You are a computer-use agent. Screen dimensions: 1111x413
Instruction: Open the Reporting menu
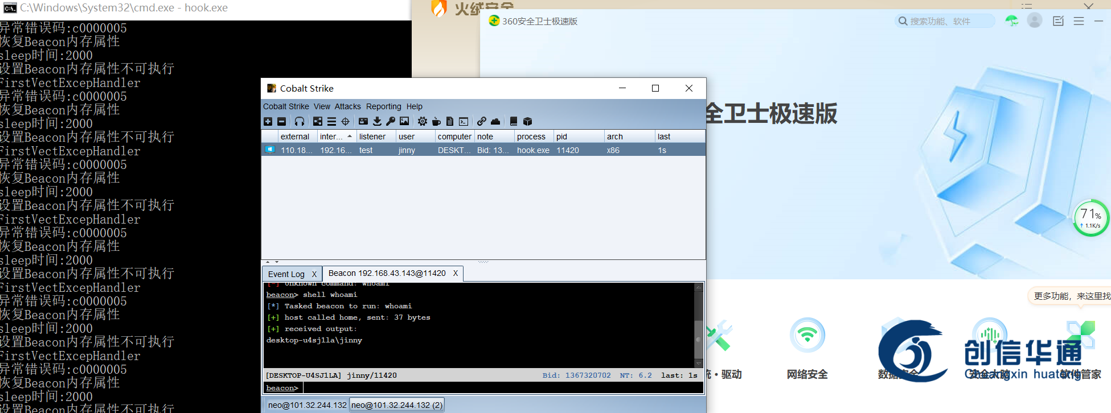[383, 106]
